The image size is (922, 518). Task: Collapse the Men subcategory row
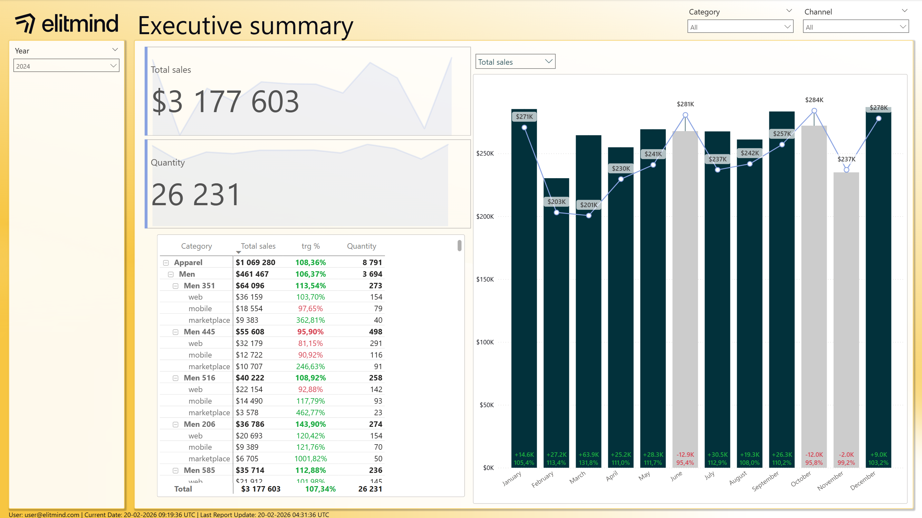click(171, 274)
